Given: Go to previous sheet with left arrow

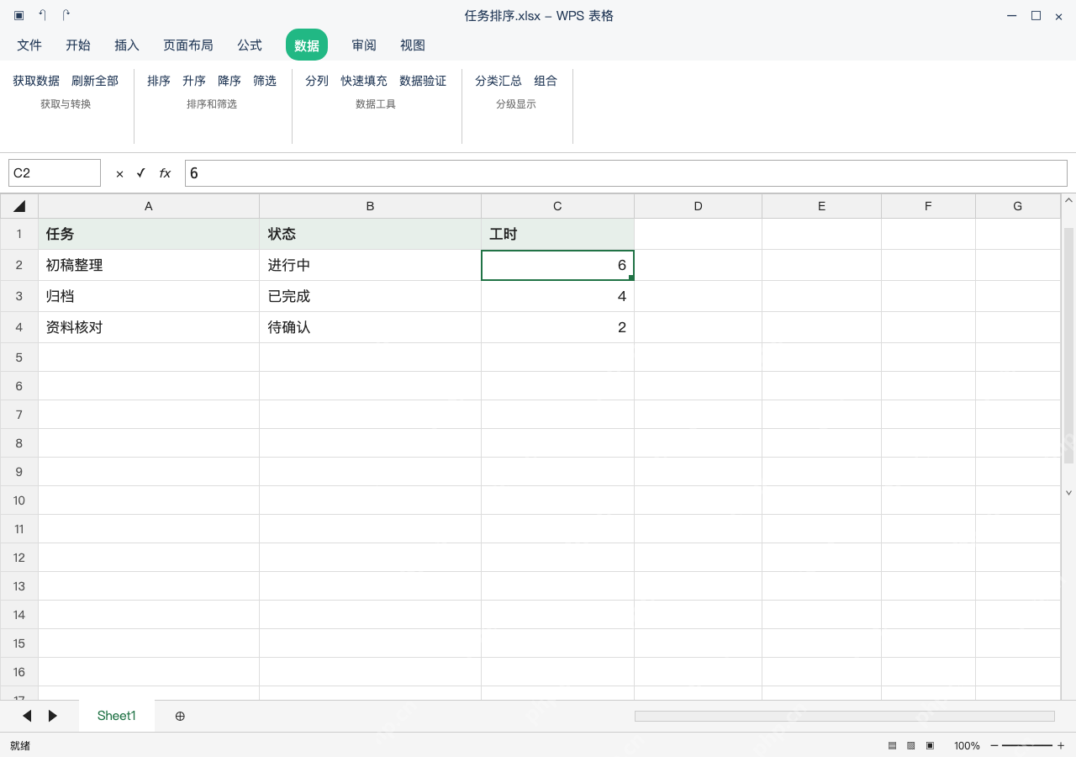Looking at the screenshot, I should pos(27,716).
